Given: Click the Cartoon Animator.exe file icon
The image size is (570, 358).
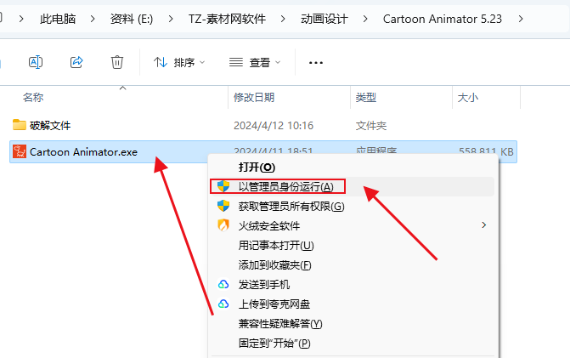Looking at the screenshot, I should [20, 151].
